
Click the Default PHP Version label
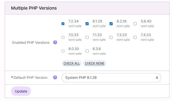pos(30,77)
